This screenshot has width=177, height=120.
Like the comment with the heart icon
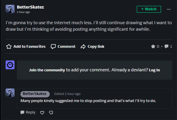[42, 112]
